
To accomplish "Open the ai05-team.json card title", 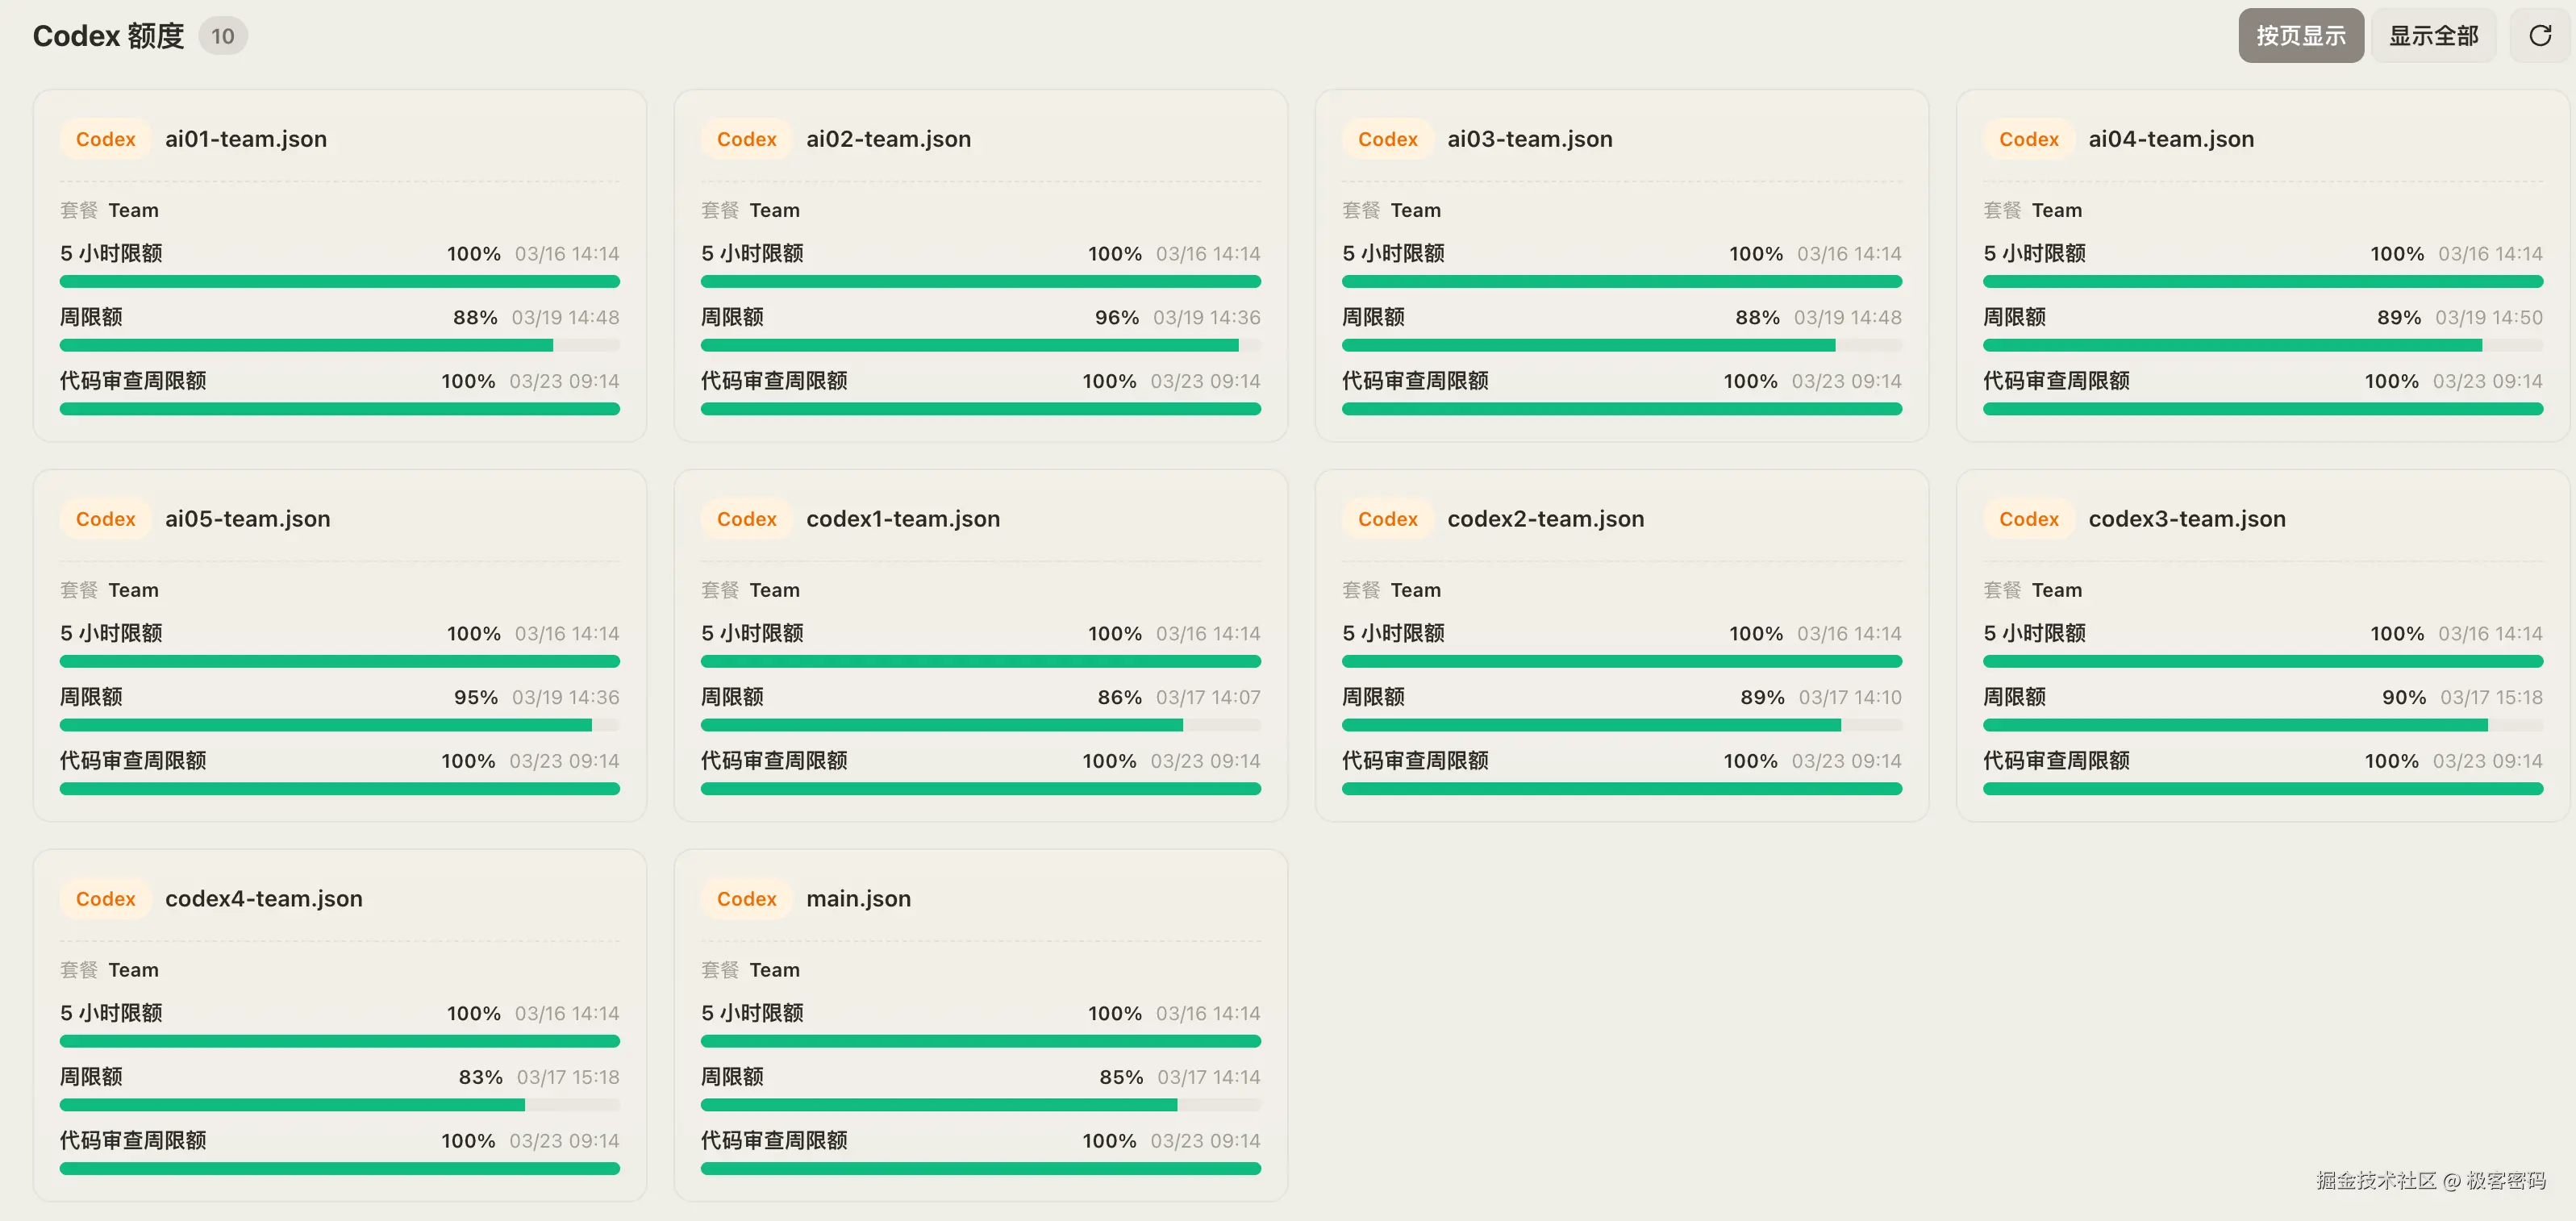I will [x=247, y=519].
